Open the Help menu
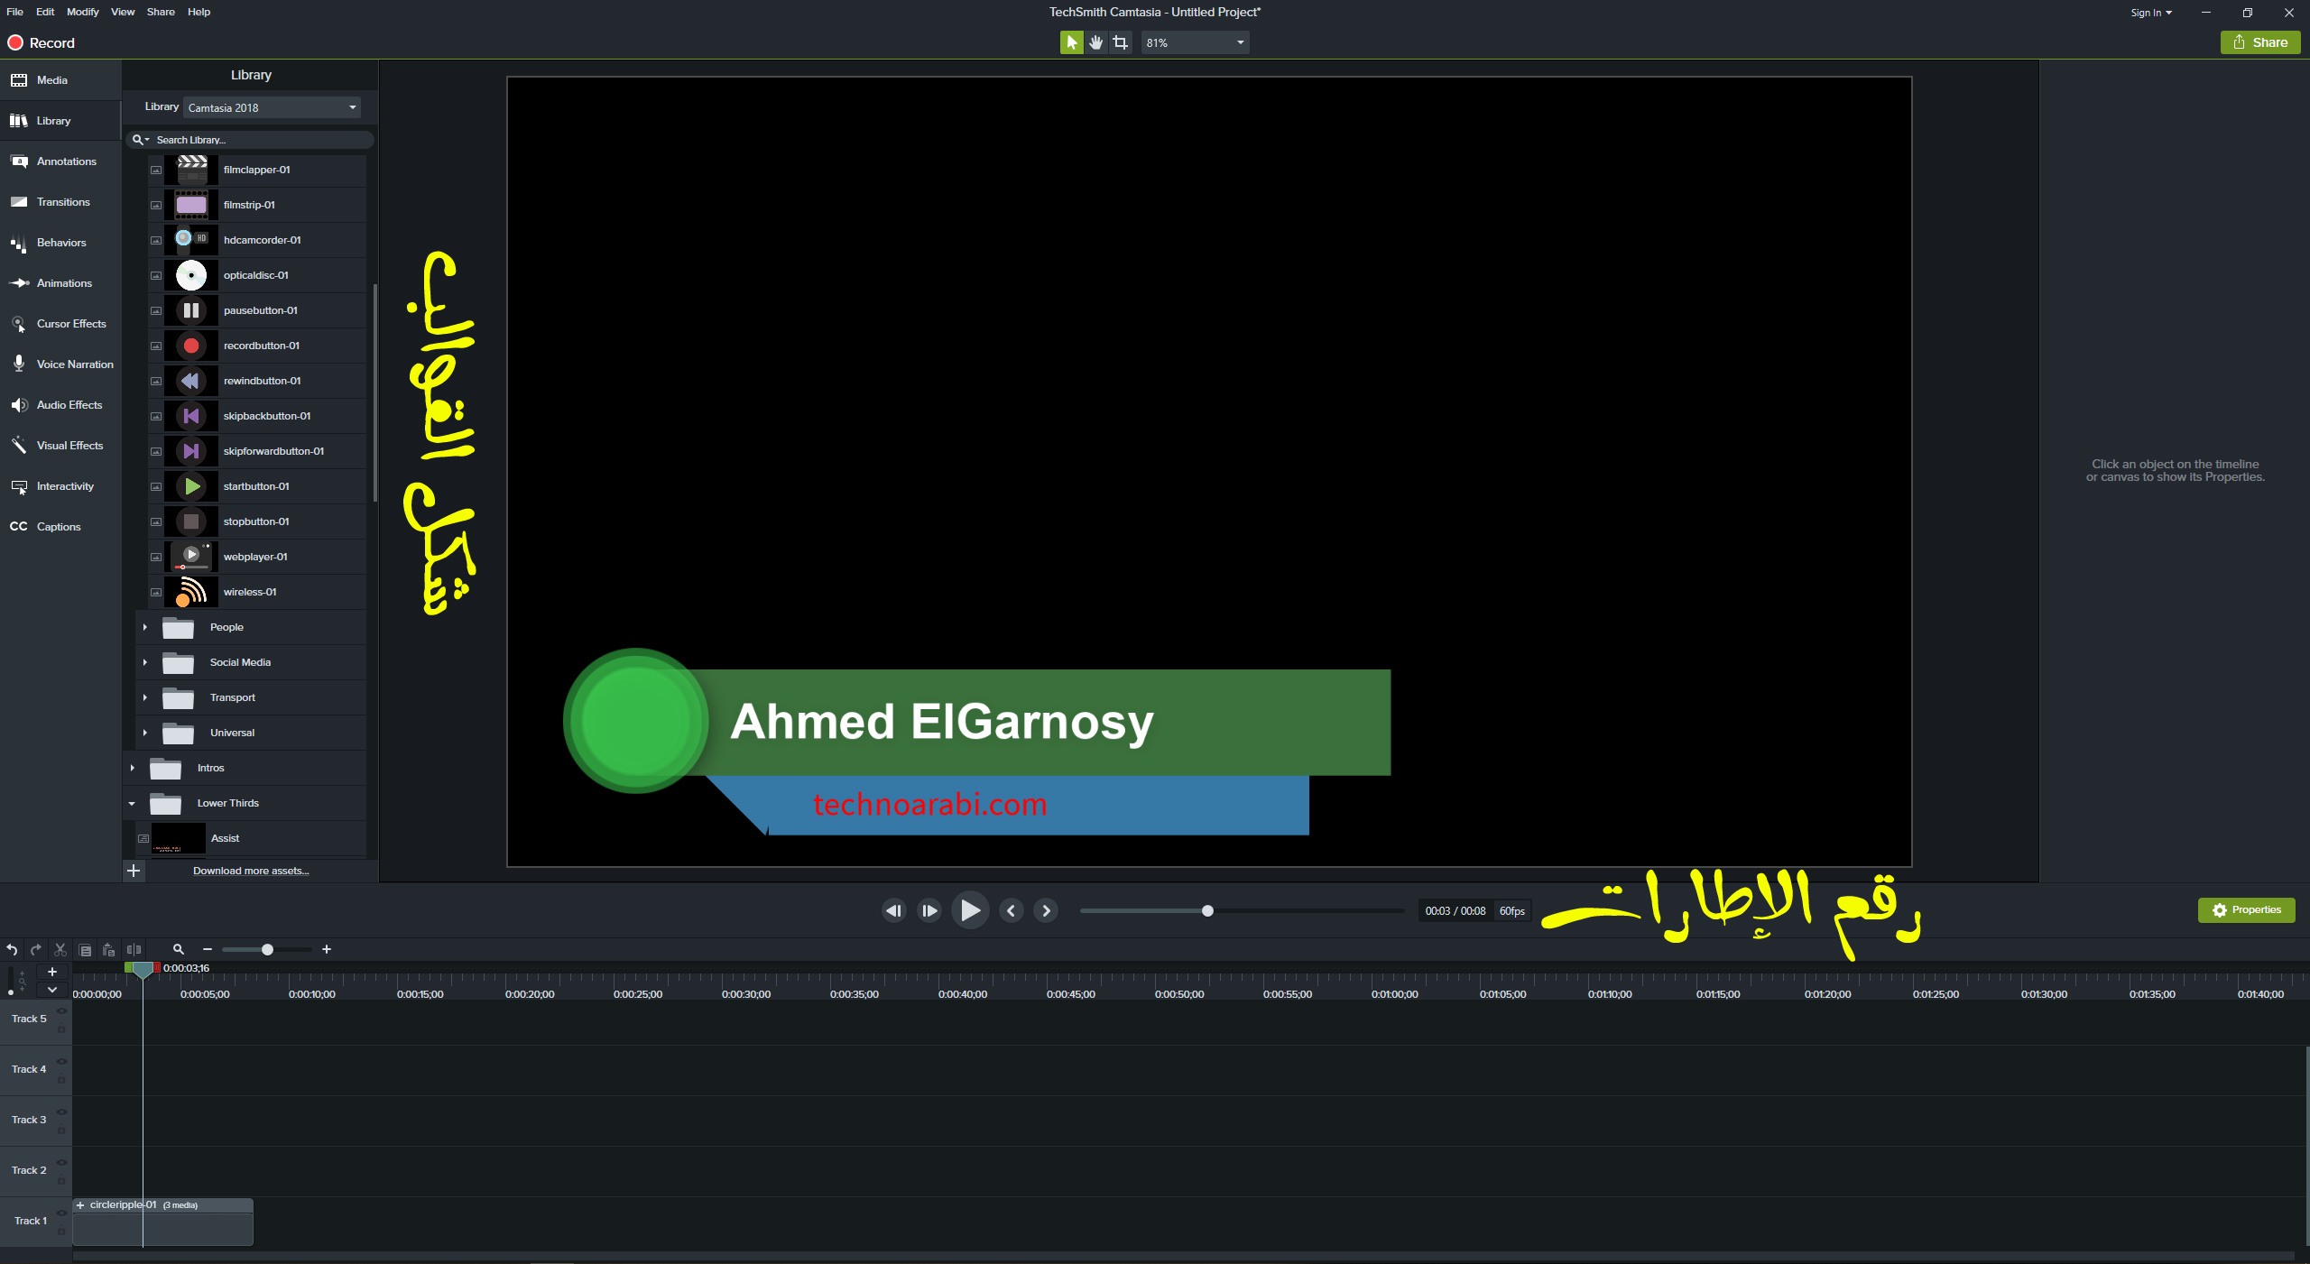2310x1264 pixels. (199, 12)
